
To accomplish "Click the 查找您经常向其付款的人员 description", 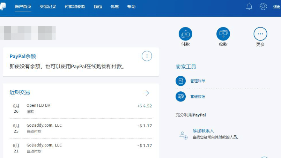I will tap(216, 137).
